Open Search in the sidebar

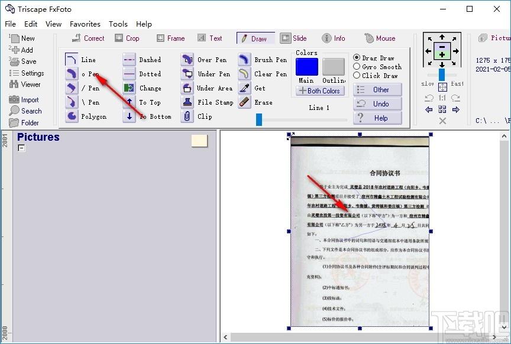click(x=25, y=111)
